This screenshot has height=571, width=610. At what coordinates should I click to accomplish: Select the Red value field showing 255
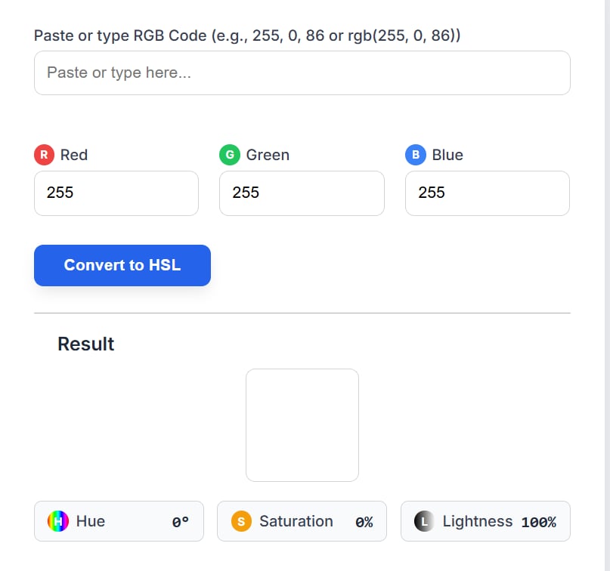(x=116, y=193)
